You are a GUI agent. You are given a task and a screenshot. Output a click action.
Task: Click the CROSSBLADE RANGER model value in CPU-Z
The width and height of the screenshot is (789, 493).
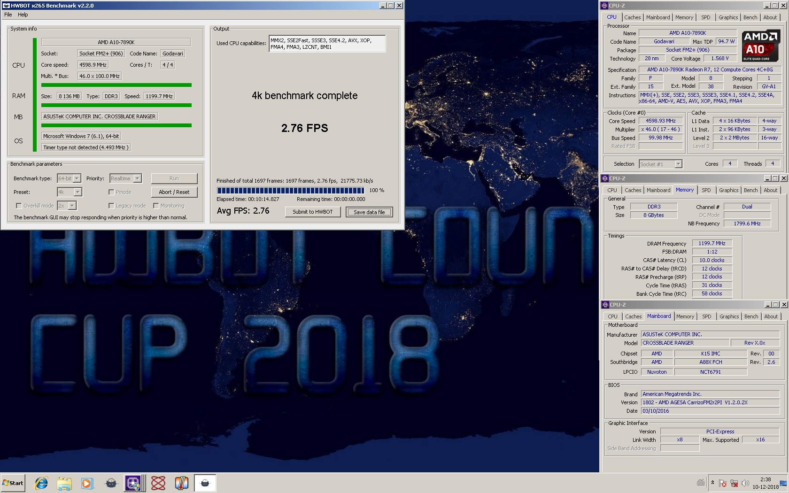click(685, 343)
